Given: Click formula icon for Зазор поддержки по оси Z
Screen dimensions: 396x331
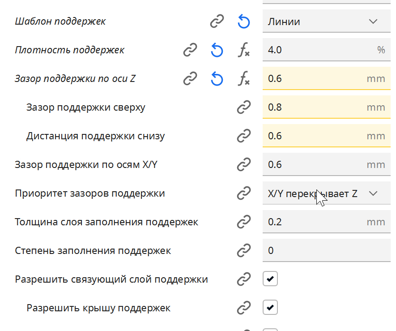Looking at the screenshot, I should coord(243,79).
